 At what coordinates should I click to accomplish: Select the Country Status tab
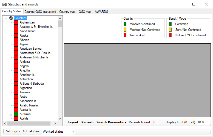pyautogui.click(x=12, y=11)
